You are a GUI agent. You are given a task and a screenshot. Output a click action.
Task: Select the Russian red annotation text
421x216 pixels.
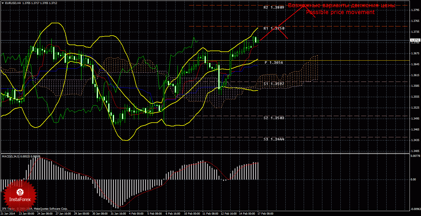(x=342, y=6)
